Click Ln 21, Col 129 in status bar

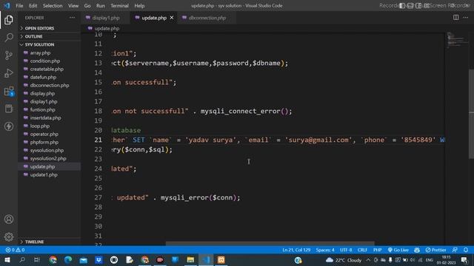click(x=296, y=250)
